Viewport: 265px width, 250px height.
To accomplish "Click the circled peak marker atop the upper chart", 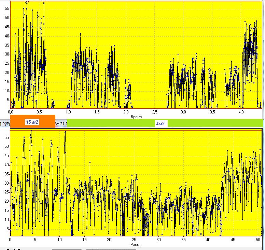I will point(27,2).
